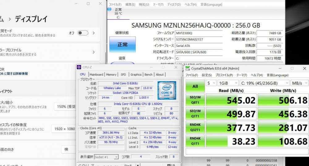
Task: Expand the night light settings chevron
Action: tap(94, 33)
